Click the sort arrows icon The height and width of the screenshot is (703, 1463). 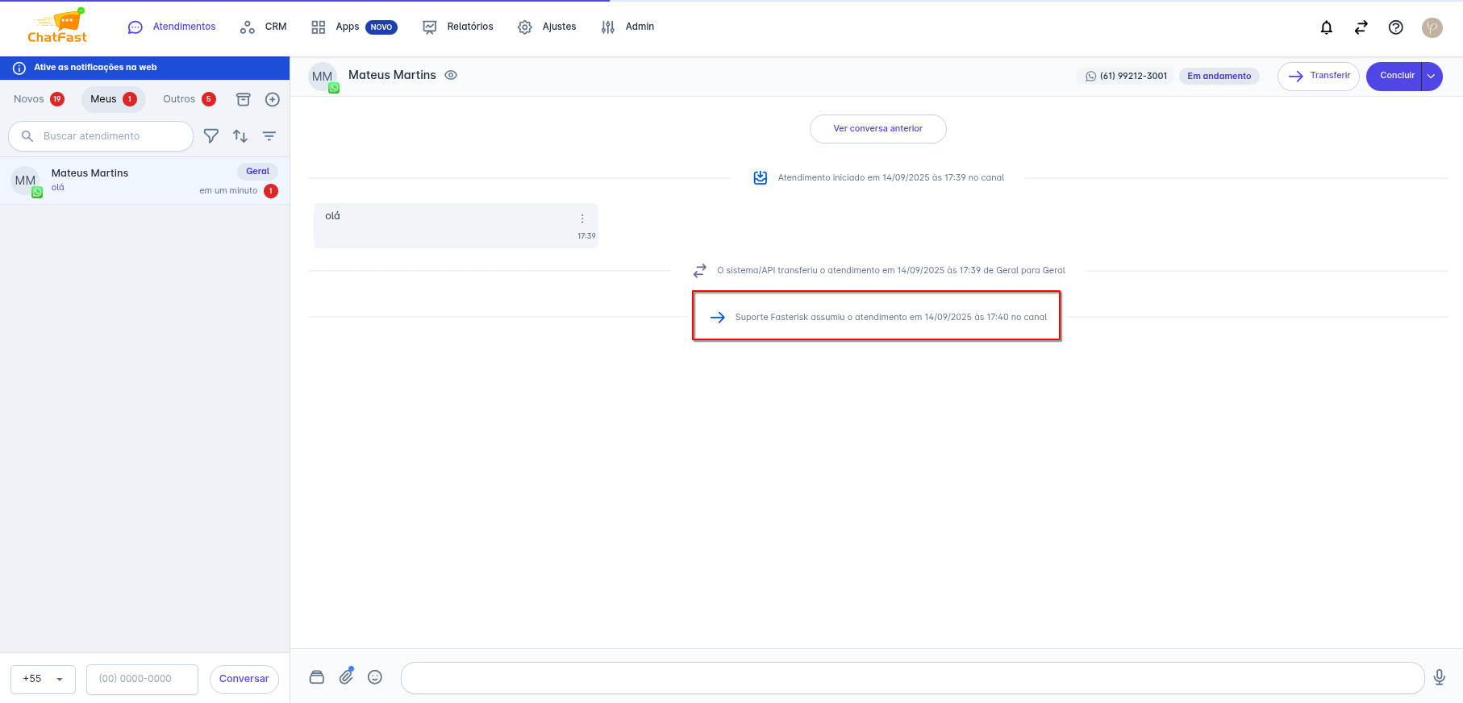point(240,136)
